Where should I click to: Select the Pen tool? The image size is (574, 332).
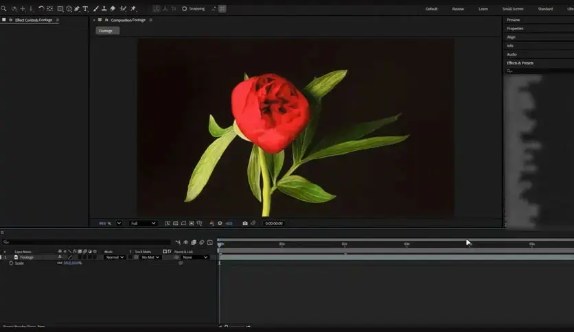[x=77, y=8]
